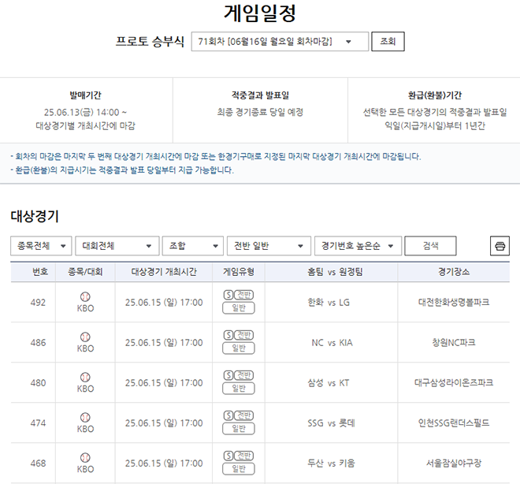Click the S badge in NC vs KIA row
520x484 pixels.
click(228, 335)
